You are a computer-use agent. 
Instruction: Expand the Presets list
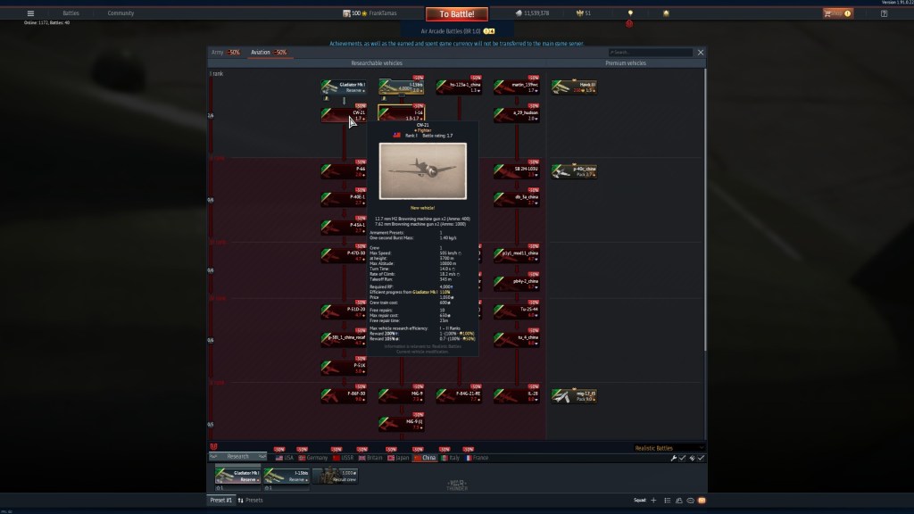(x=252, y=501)
